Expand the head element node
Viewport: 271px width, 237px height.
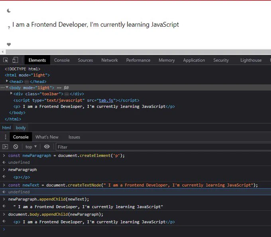click(x=7, y=81)
